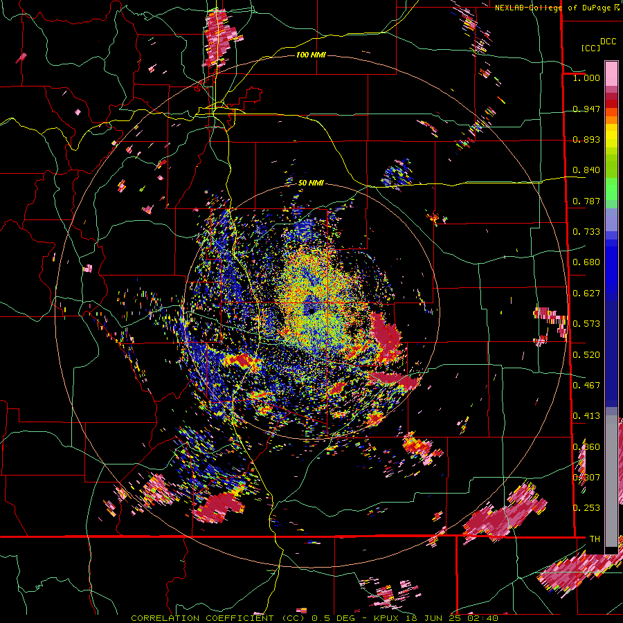Screen dimensions: 623x623
Task: Click the TH label under the color scale
Action: pyautogui.click(x=595, y=539)
